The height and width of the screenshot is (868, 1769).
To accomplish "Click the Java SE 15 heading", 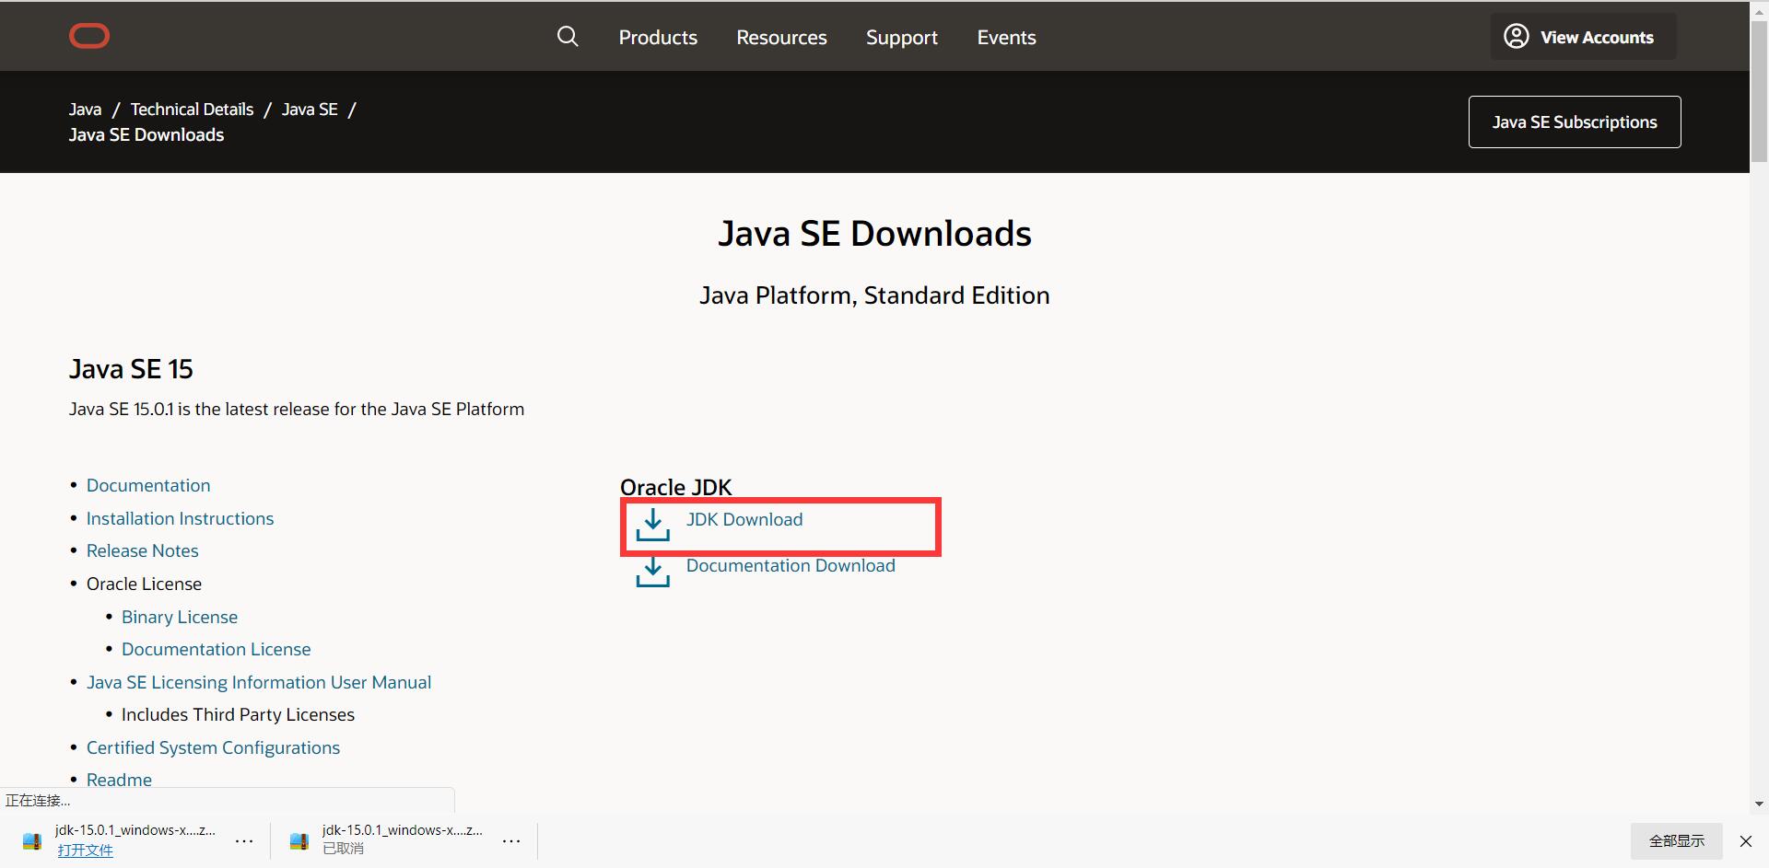I will click(131, 369).
